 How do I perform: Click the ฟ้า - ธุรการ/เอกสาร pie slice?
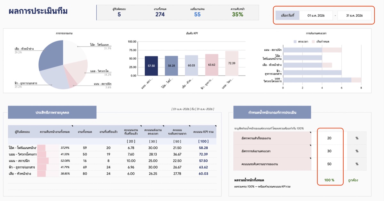(56, 77)
